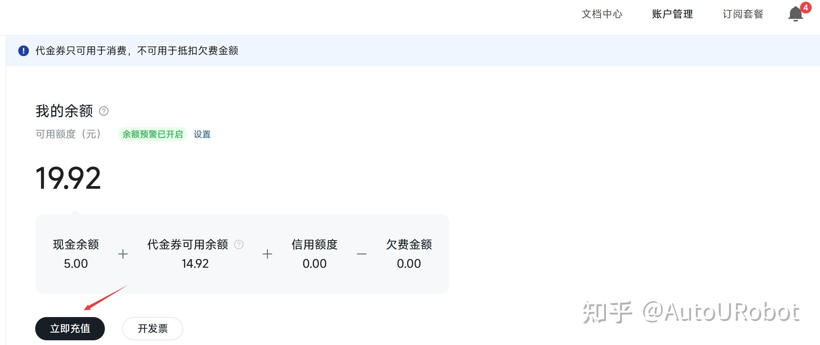This screenshot has width=820, height=345.
Task: Click plus sign before 信用额度
Action: point(267,254)
